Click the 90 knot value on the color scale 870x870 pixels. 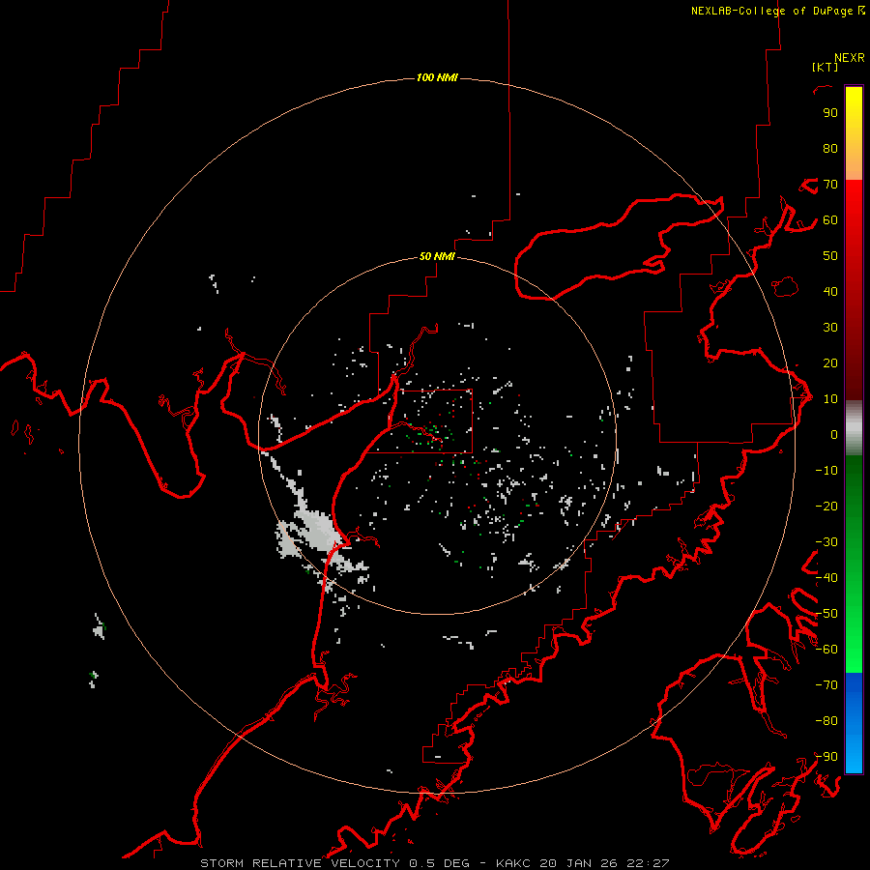[x=830, y=113]
